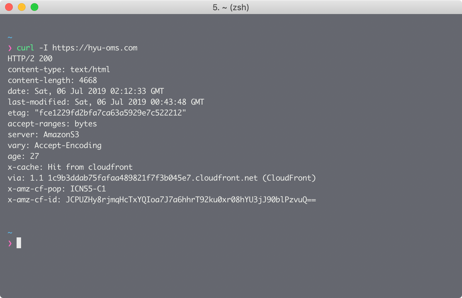Click the pink prompt arrow before curl
The image size is (462, 298).
click(x=10, y=48)
